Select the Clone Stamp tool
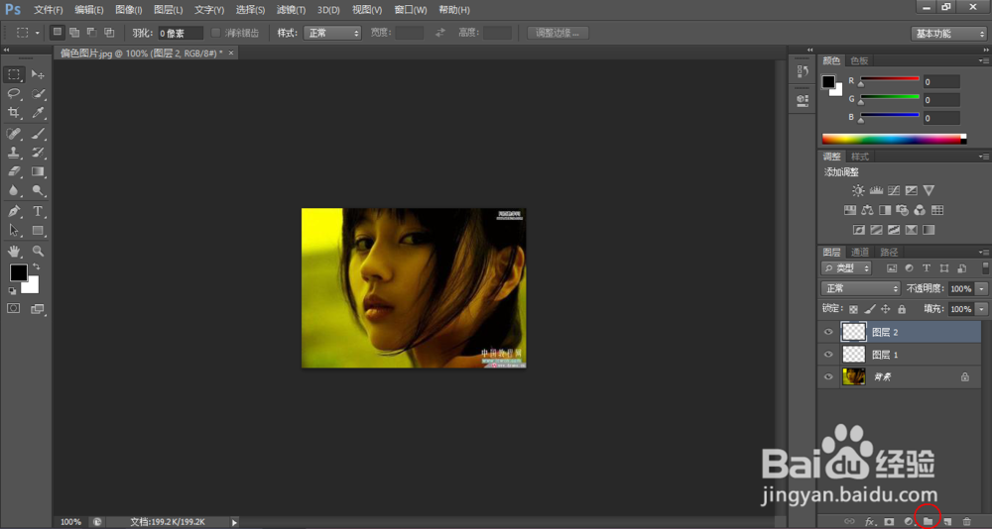Screen dimensions: 992x529 click(13, 153)
